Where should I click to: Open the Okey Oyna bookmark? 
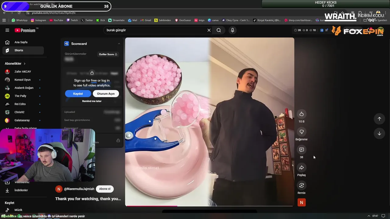[236, 20]
